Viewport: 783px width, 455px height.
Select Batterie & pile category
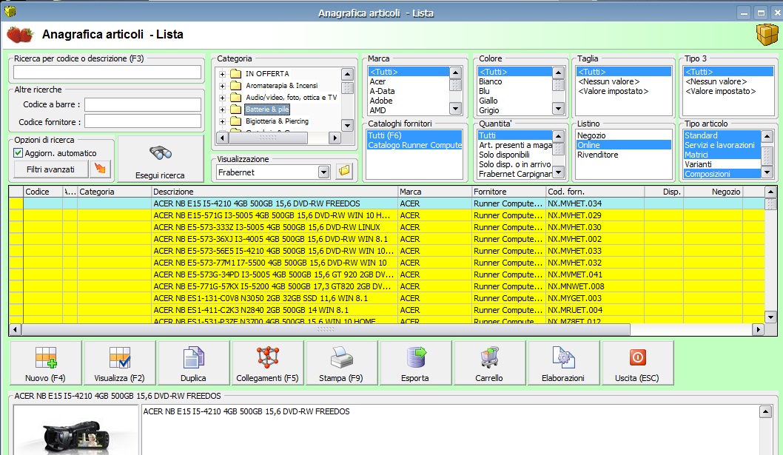tap(267, 109)
